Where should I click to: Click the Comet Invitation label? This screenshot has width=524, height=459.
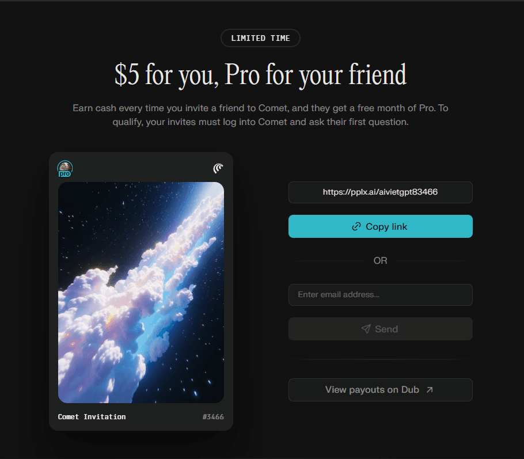[x=92, y=416]
